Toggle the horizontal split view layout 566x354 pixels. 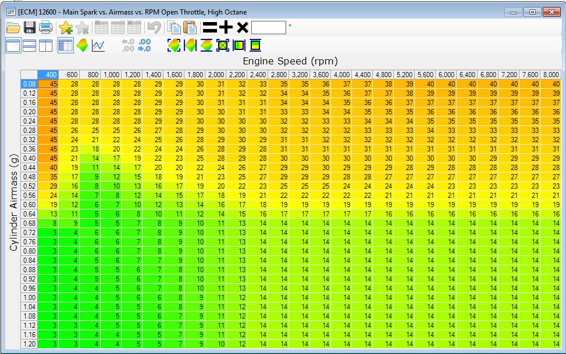(29, 45)
